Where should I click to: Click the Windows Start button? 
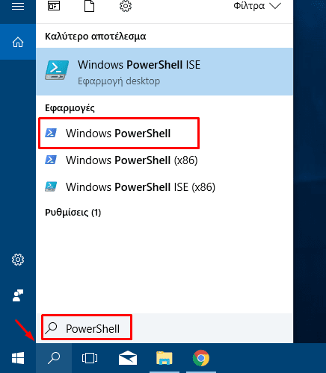(18, 358)
